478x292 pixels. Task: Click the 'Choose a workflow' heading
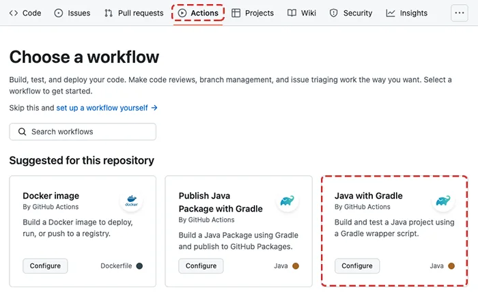(x=84, y=57)
